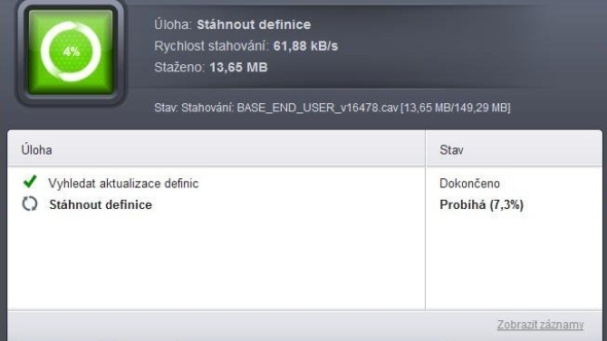This screenshot has height=341, width=607.
Task: Select the Vyhledat aktualizace definic task row
Action: tap(217, 184)
